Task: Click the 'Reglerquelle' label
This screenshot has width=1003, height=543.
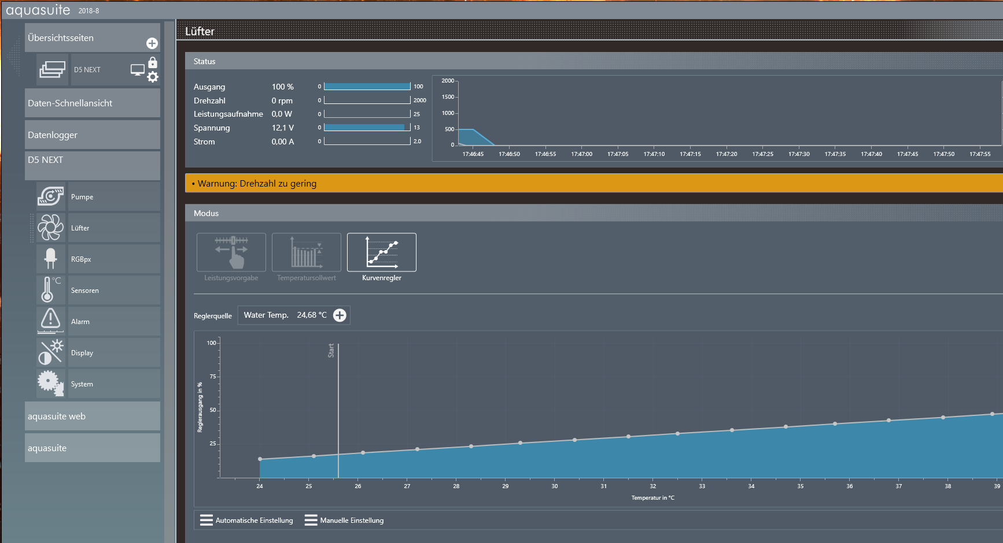Action: [x=213, y=316]
